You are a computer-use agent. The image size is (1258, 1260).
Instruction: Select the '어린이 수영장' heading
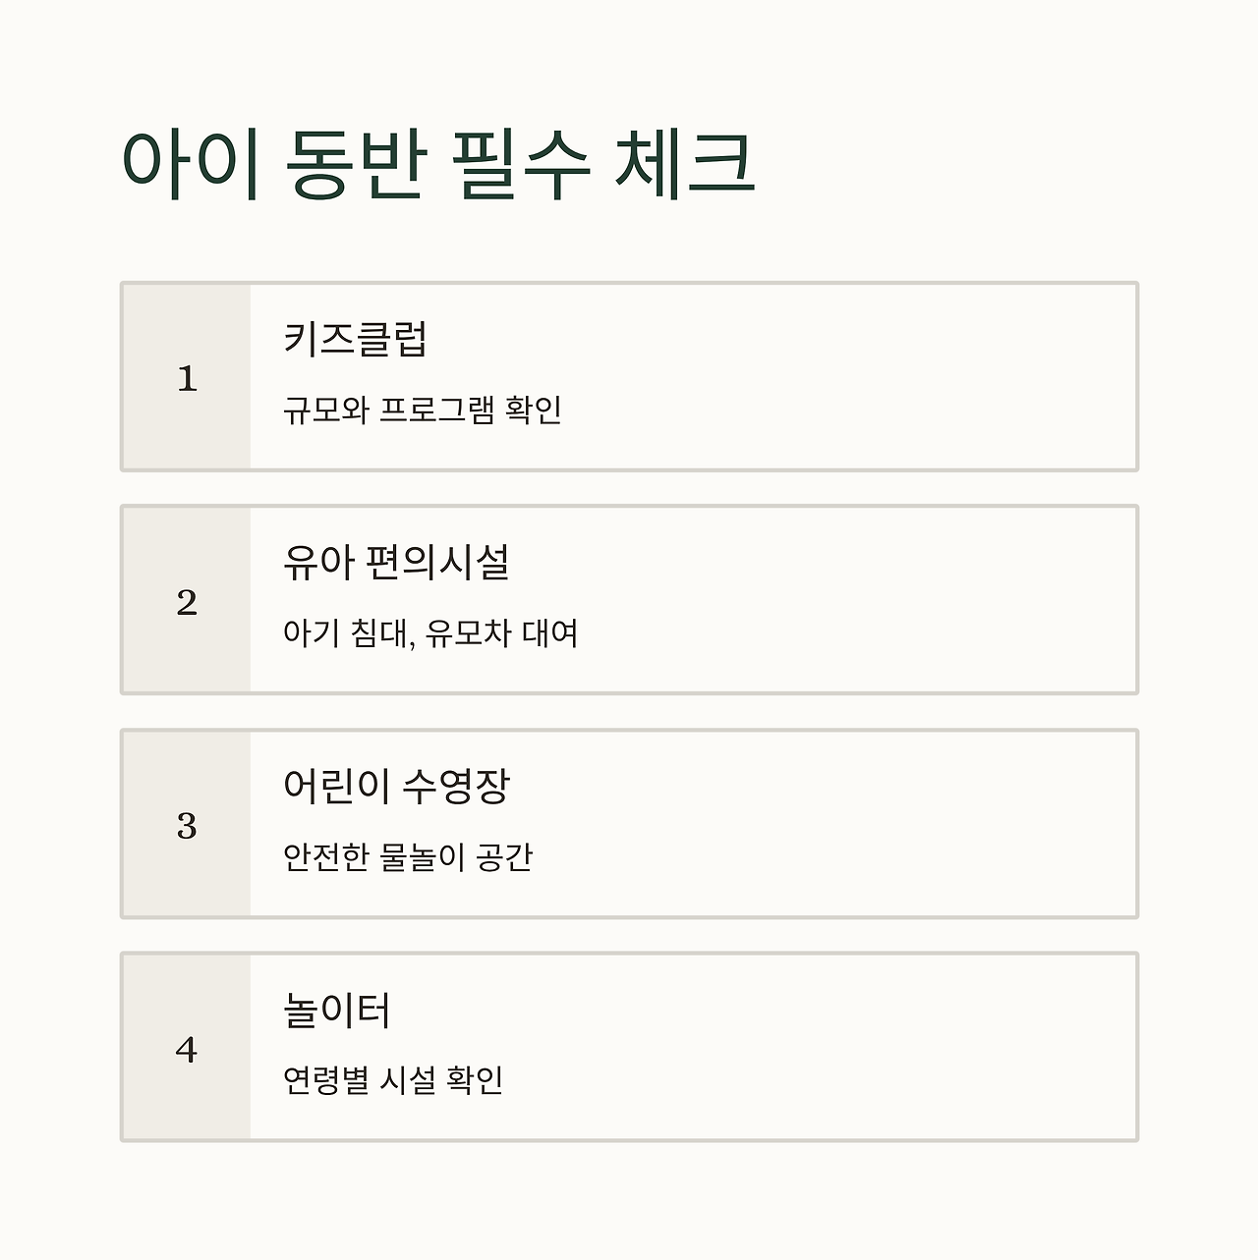[396, 786]
